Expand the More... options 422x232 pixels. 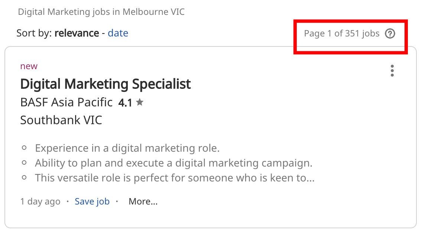coord(143,201)
